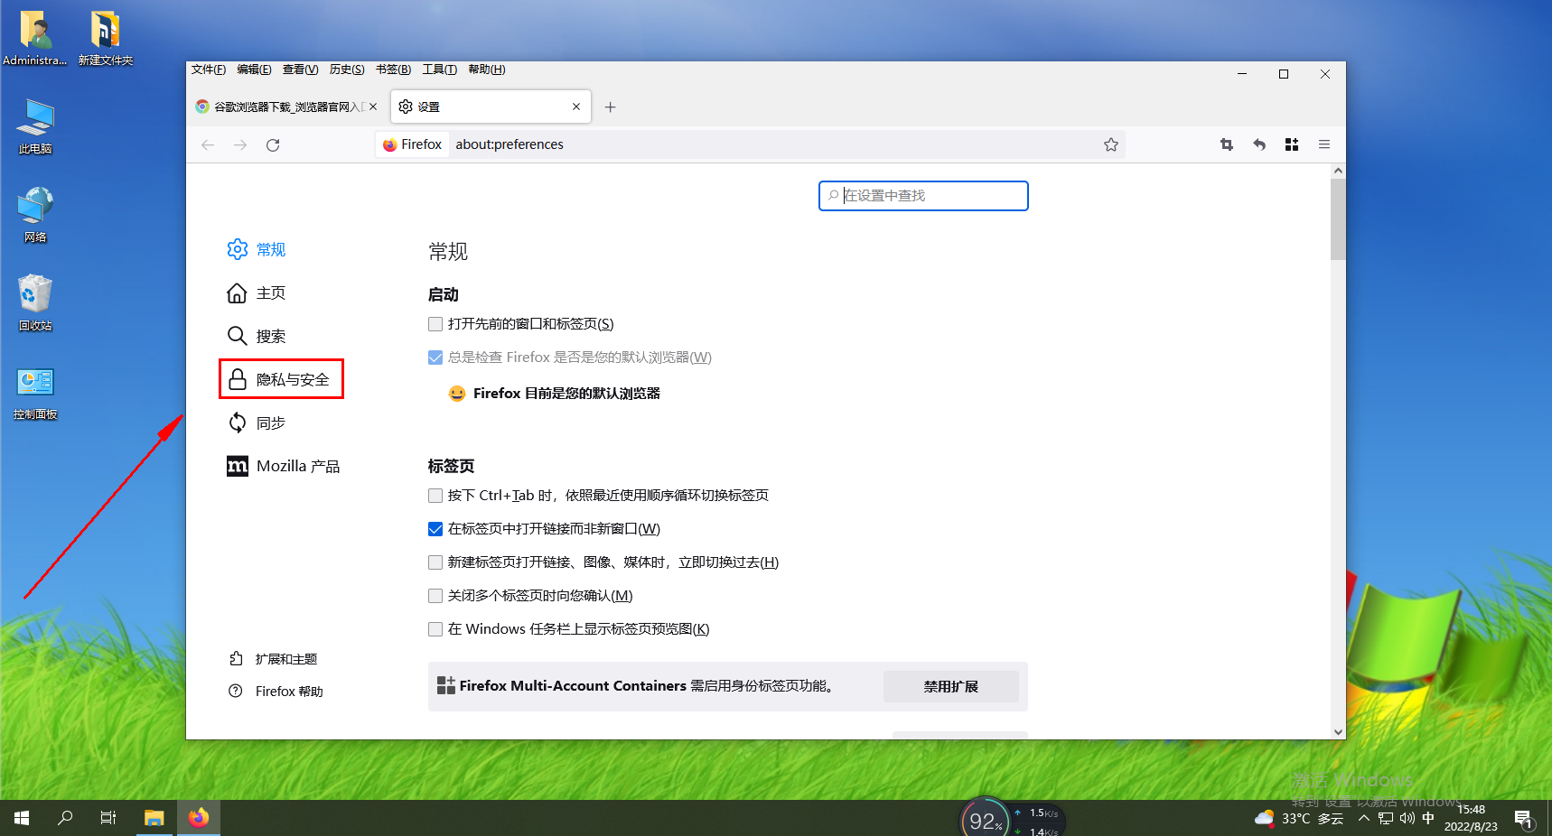Open Task View on the taskbar
This screenshot has height=836, width=1552.
(108, 818)
